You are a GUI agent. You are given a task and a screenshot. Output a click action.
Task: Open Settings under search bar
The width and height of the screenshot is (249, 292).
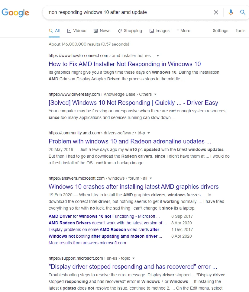click(x=221, y=30)
